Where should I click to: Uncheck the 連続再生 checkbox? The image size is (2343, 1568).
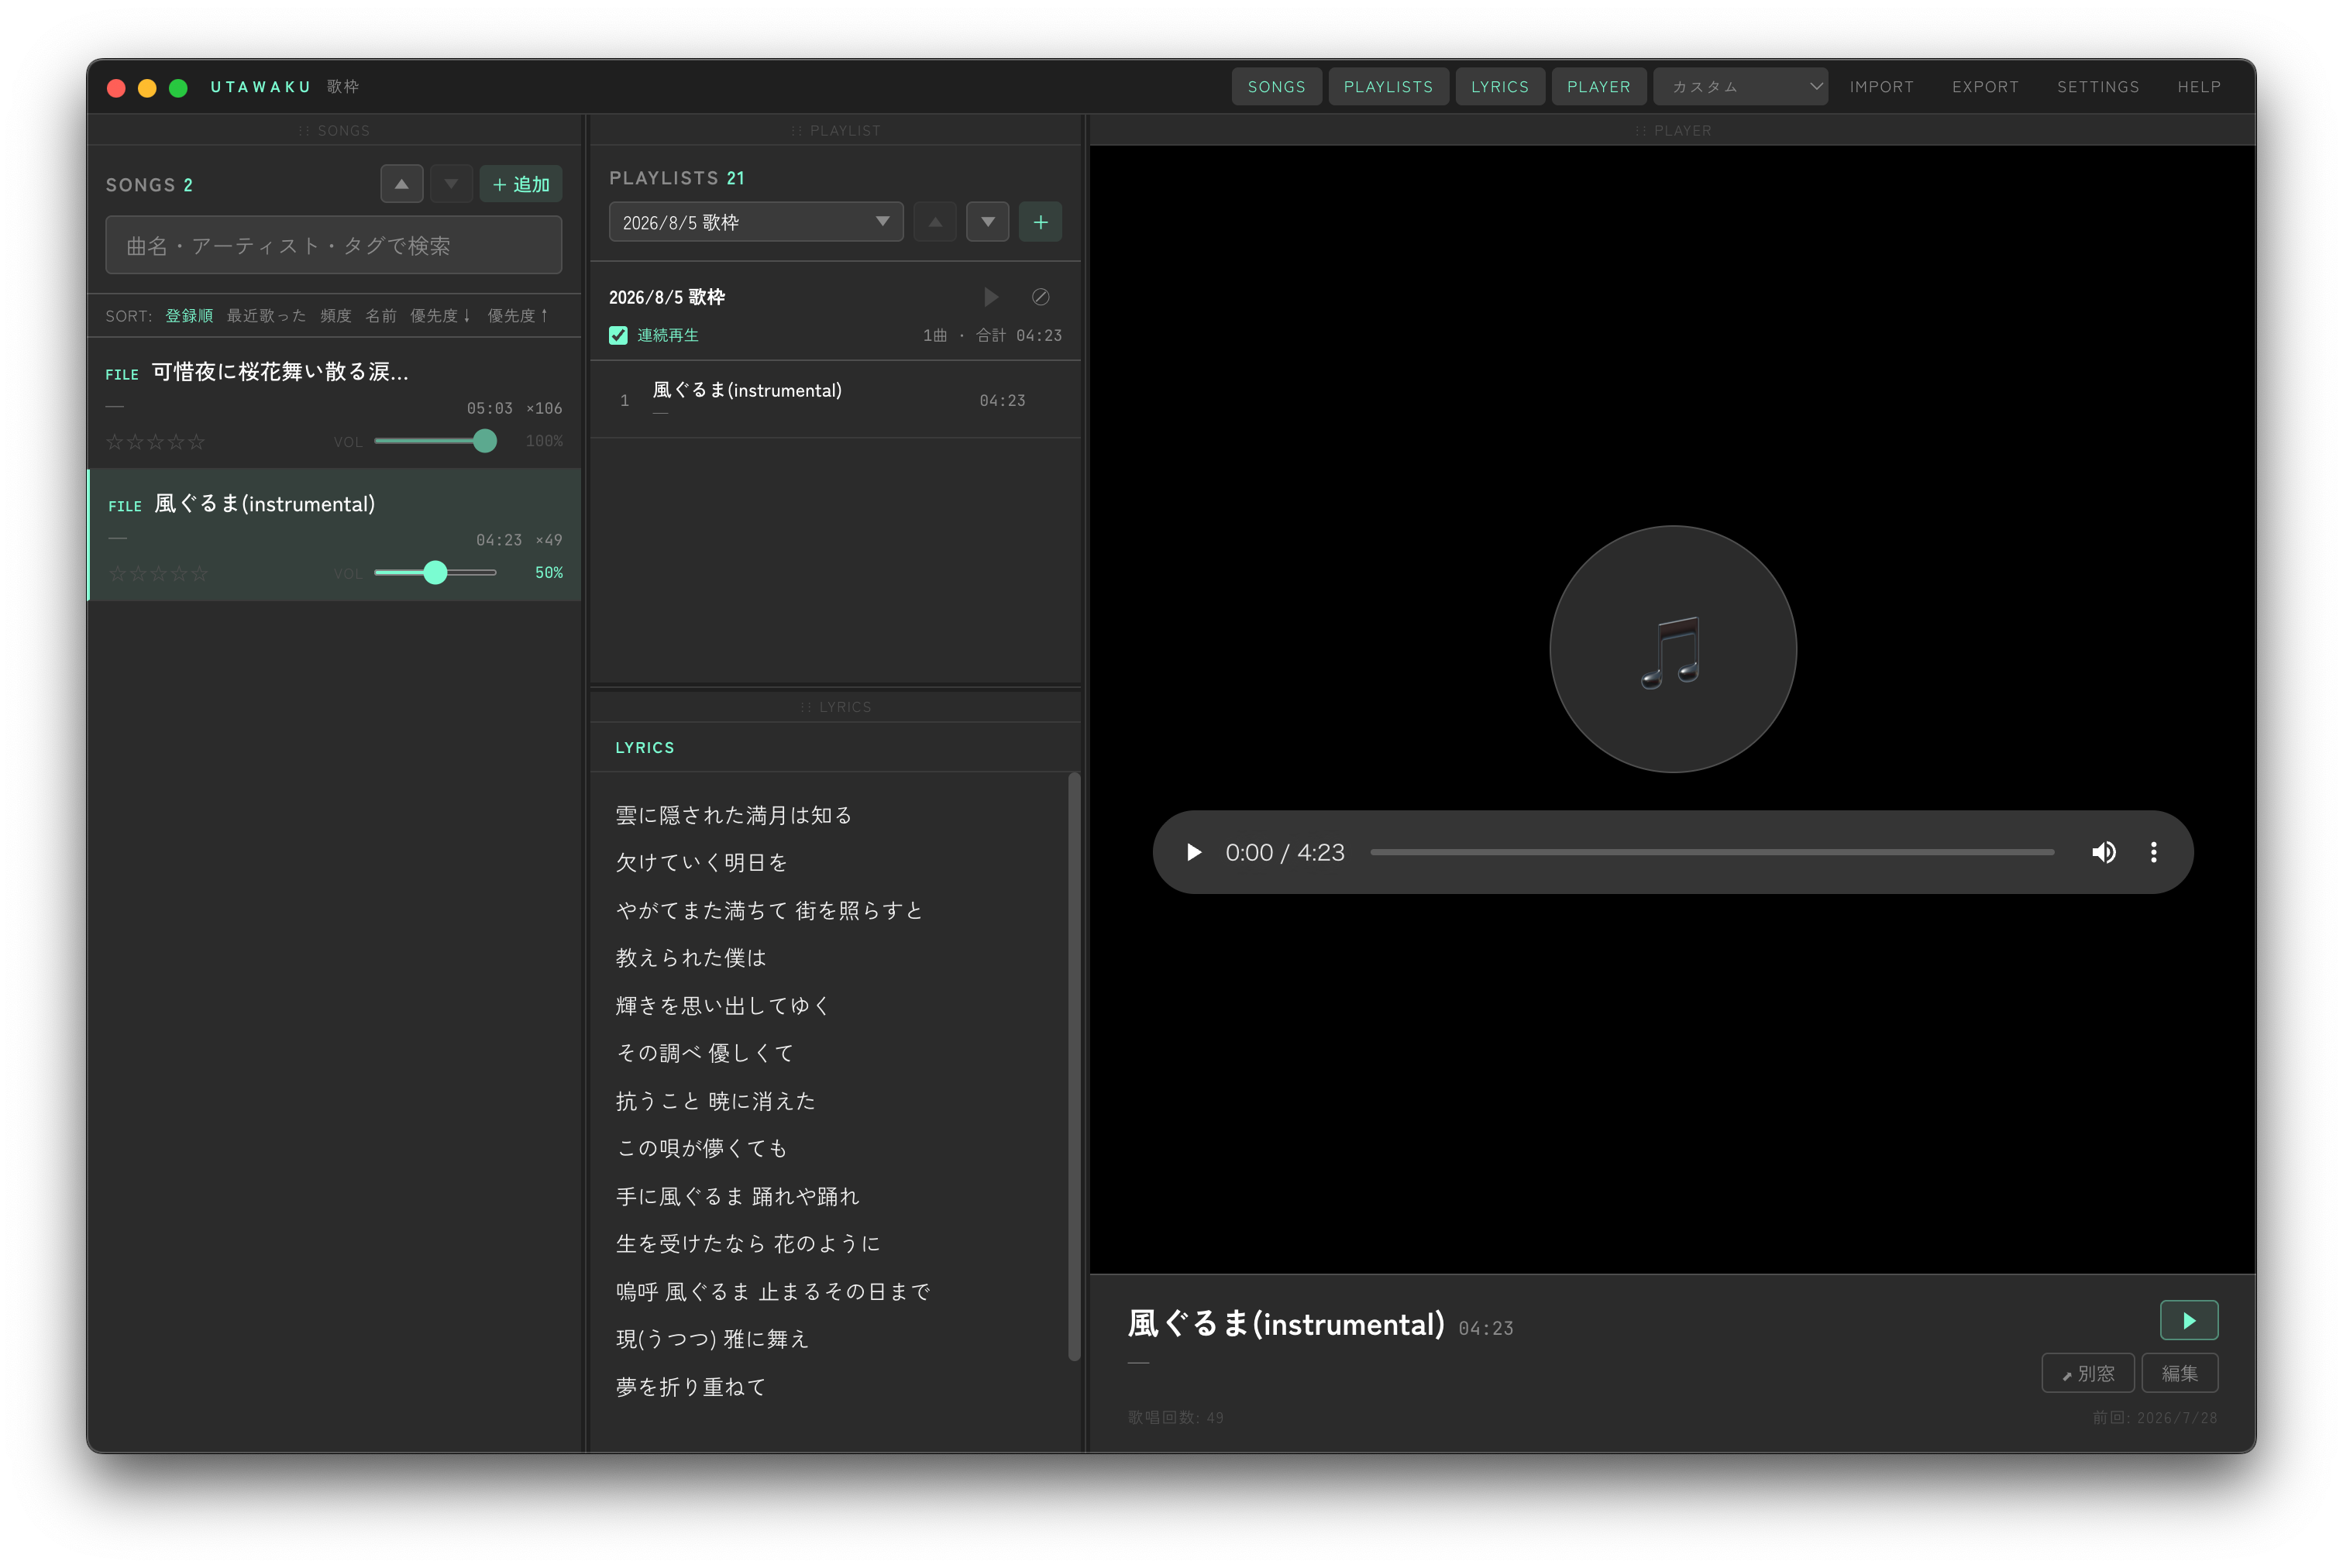tap(618, 335)
